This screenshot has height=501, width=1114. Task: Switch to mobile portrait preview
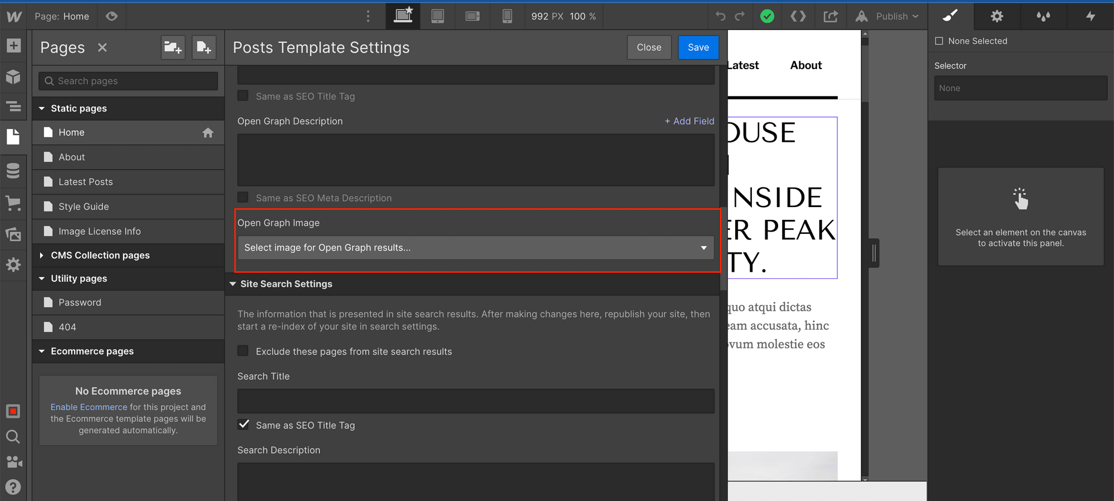pos(507,16)
